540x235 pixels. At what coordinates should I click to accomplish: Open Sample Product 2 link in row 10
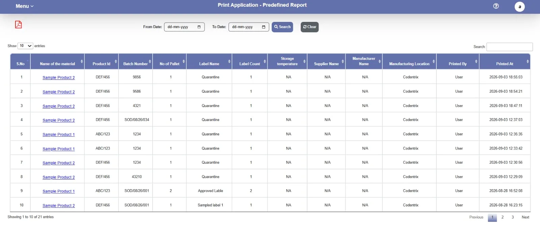tap(59, 206)
